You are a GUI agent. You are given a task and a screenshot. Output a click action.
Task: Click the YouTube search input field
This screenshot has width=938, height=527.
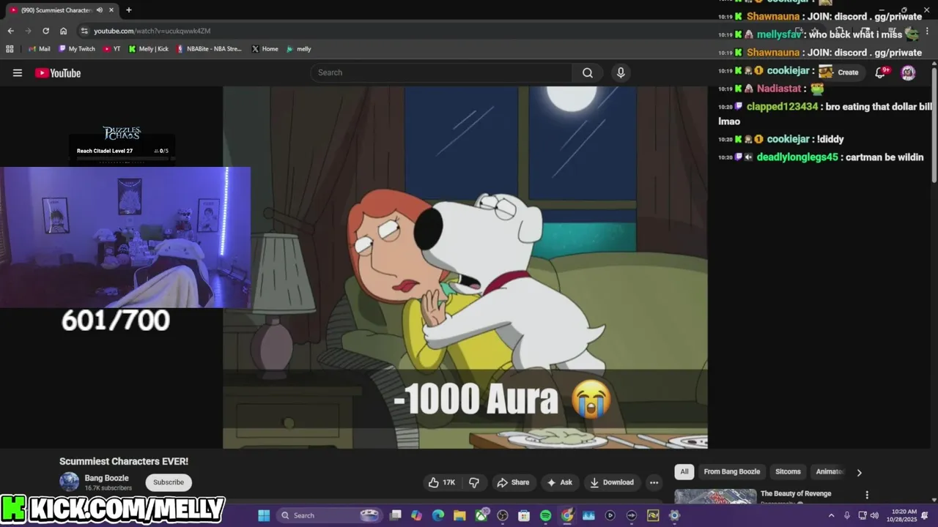coord(441,72)
